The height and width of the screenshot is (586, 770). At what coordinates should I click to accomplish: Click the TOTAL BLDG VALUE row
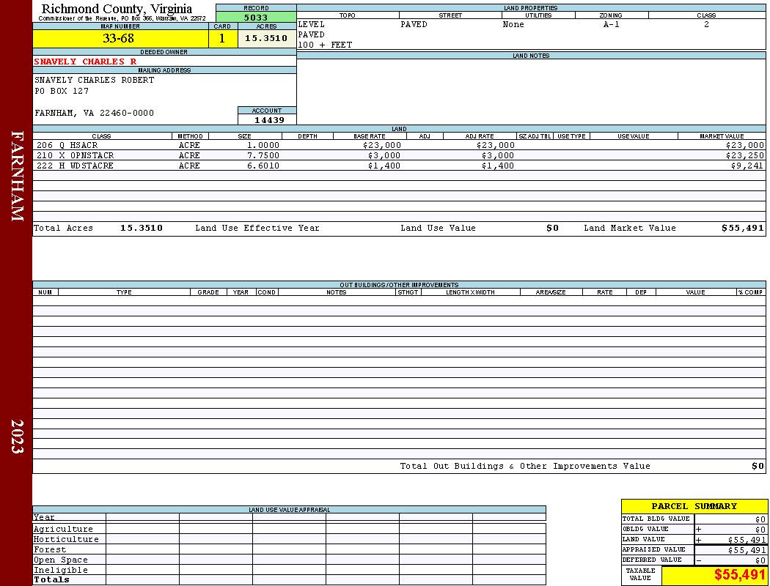(x=694, y=519)
